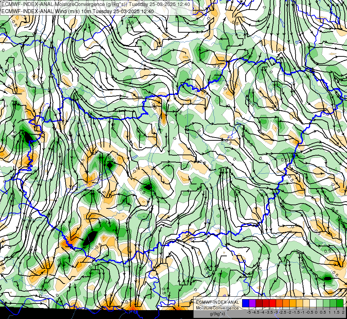347x319 pixels.
Task: Click the '-1' legend tick label
Action: click(x=303, y=312)
